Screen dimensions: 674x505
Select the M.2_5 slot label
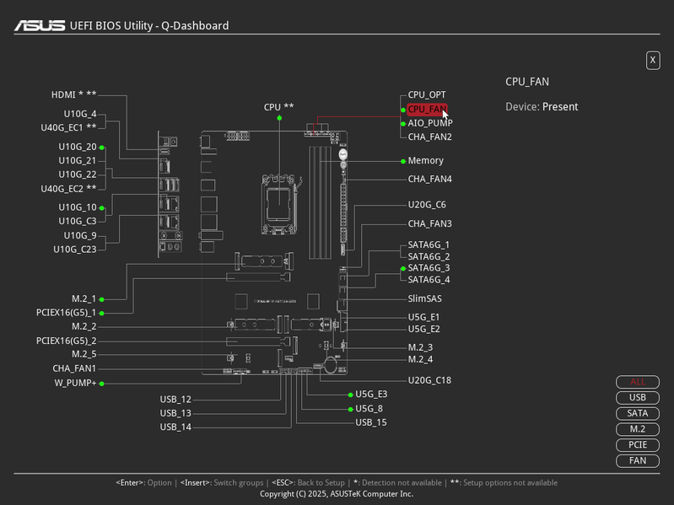click(84, 354)
